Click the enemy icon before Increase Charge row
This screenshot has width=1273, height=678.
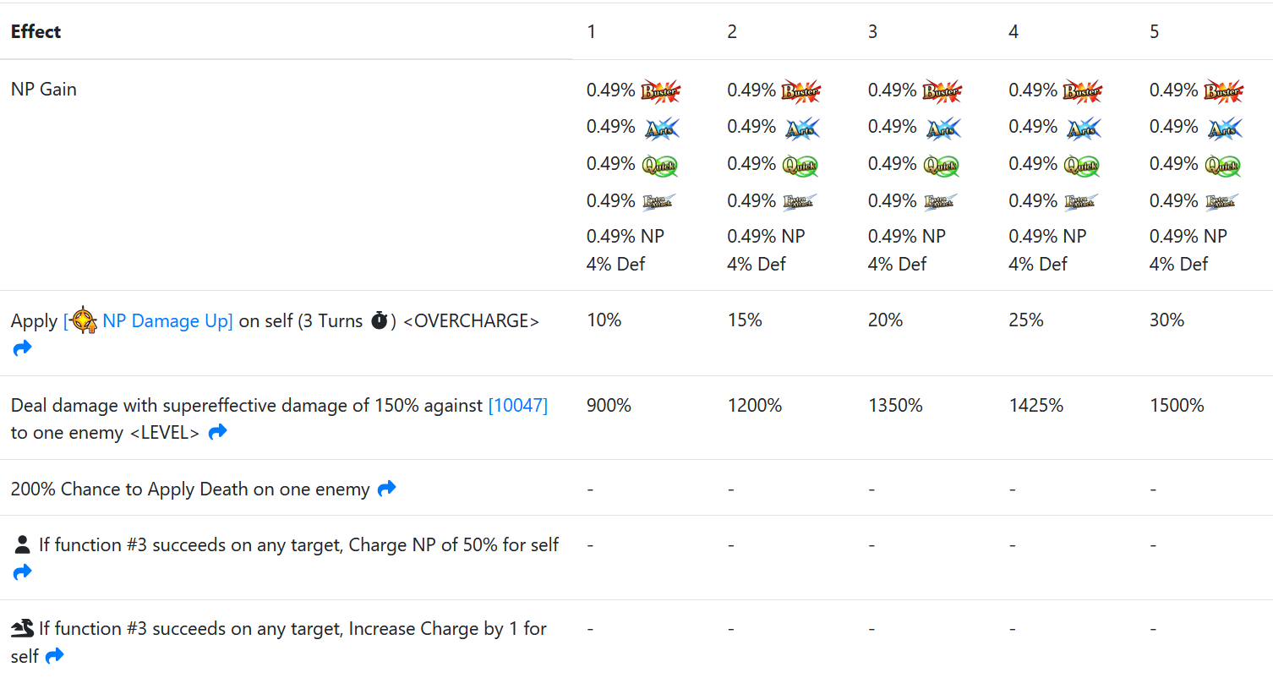pyautogui.click(x=23, y=628)
